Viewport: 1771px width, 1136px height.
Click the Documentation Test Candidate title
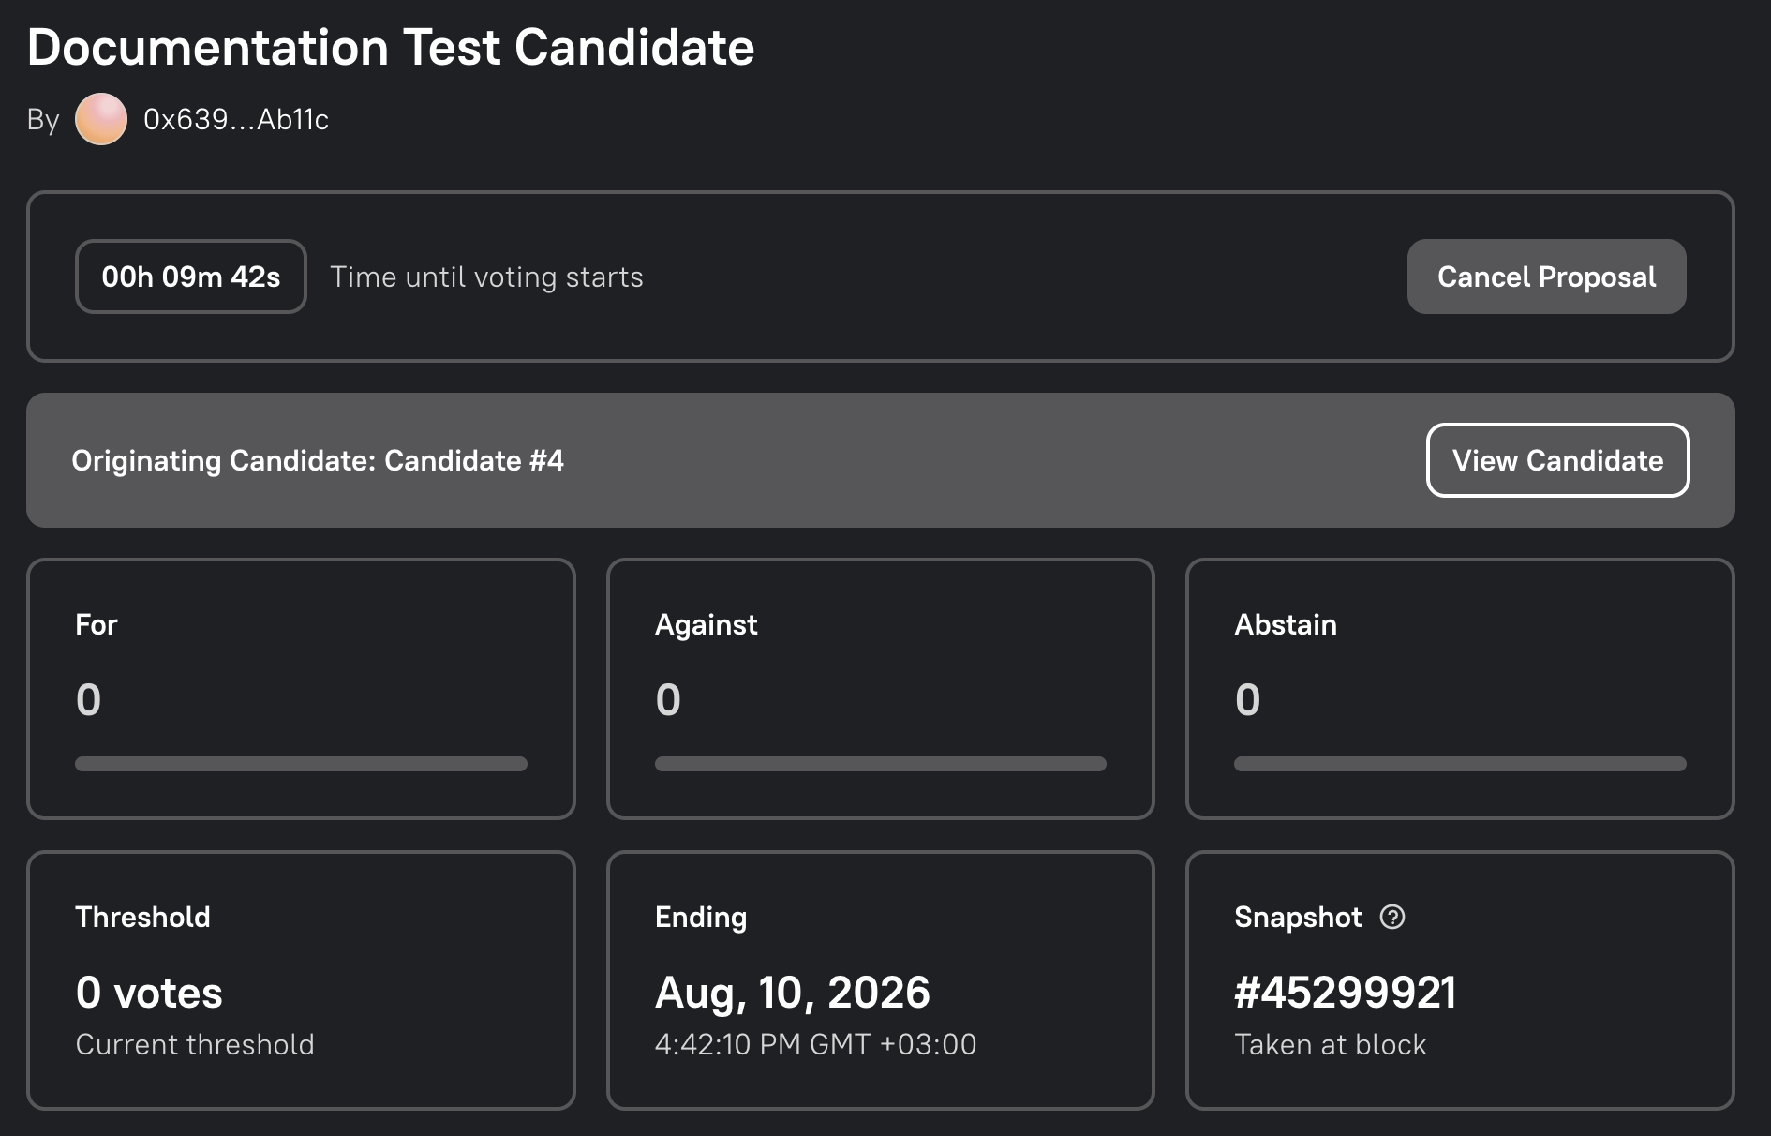tap(391, 47)
